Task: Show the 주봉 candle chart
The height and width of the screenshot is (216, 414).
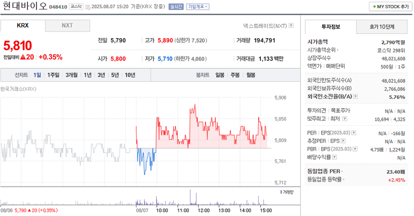Action: point(235,75)
